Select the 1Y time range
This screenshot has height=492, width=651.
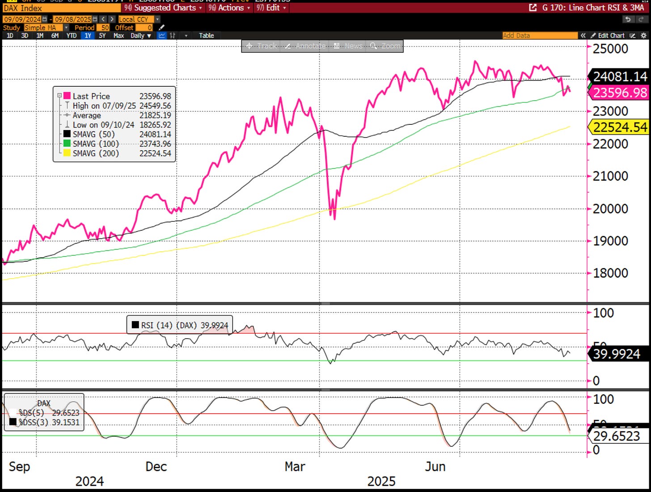(x=88, y=35)
